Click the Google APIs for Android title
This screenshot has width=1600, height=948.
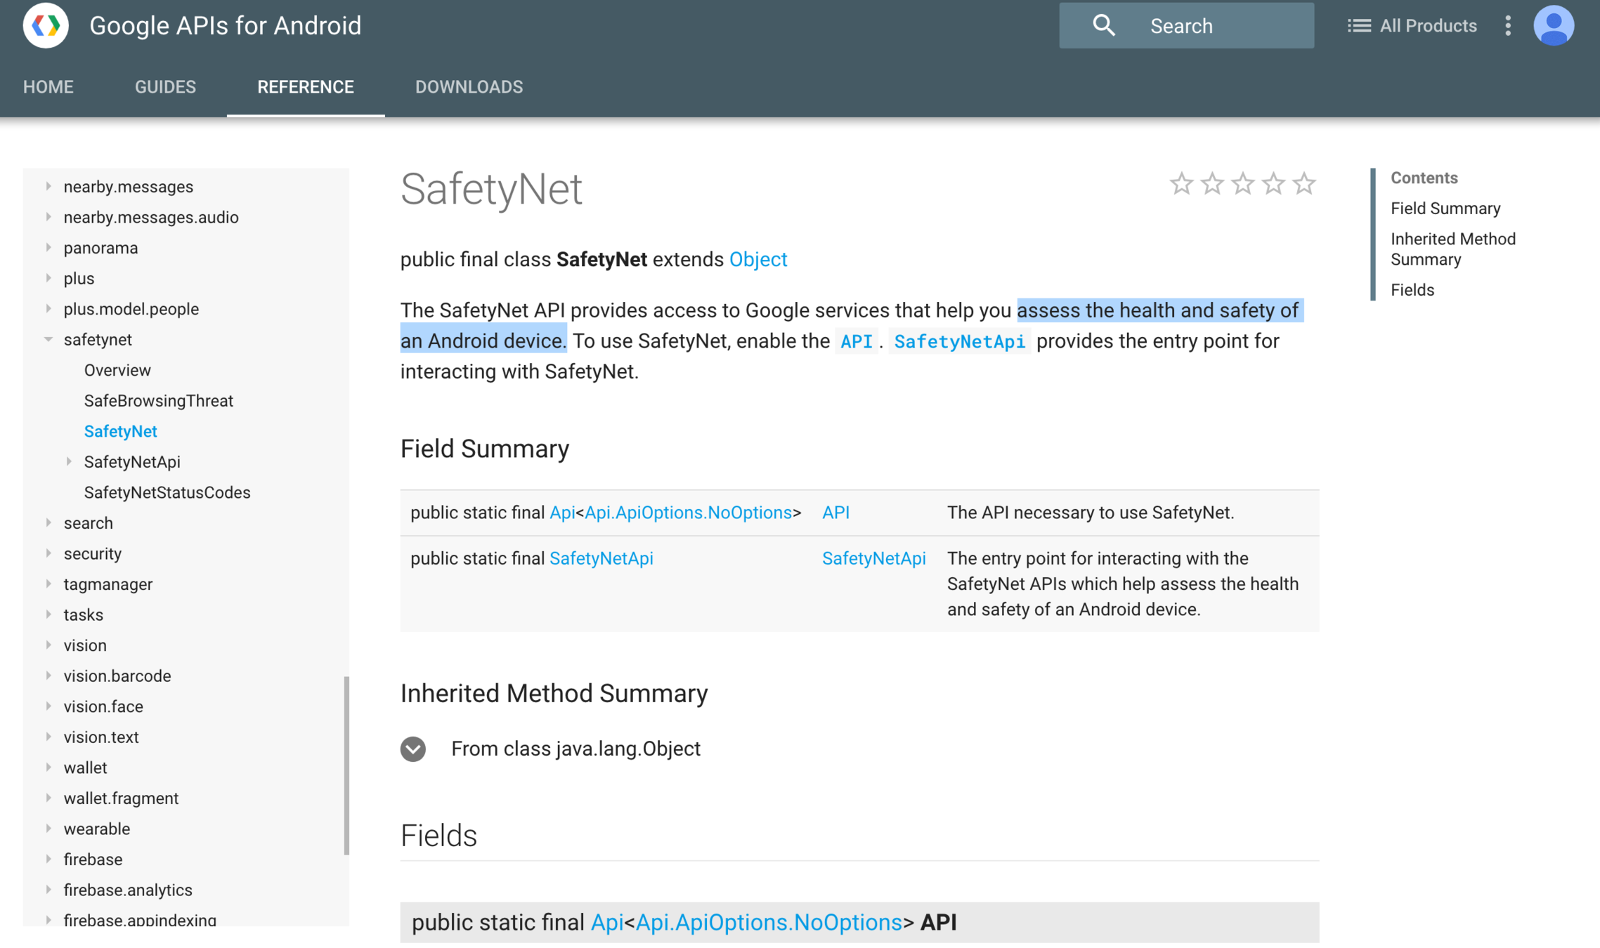coord(225,26)
